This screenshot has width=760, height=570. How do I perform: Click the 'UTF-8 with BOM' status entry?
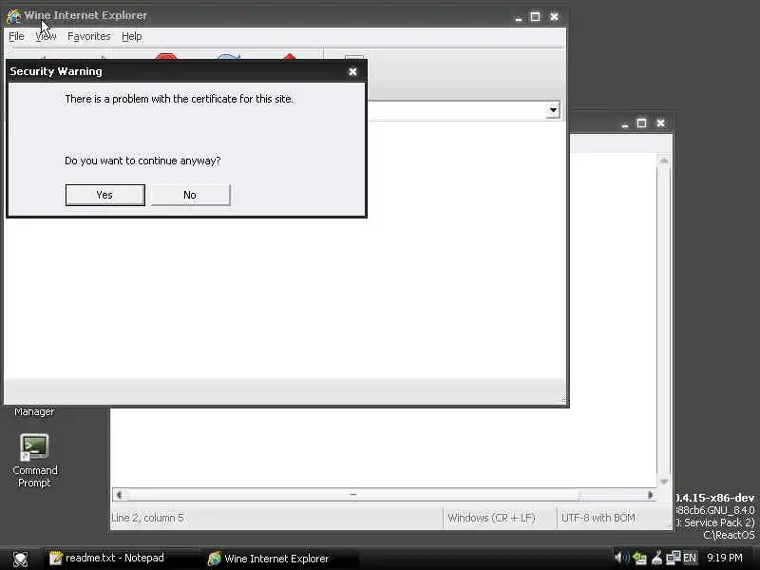pos(598,518)
